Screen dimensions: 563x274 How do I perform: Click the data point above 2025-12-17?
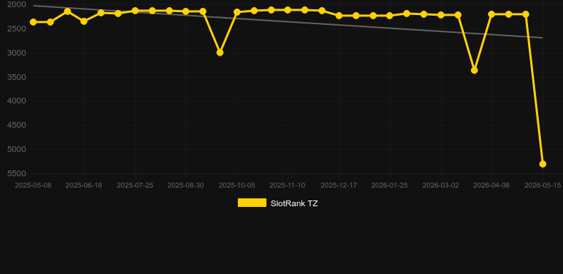coord(339,16)
